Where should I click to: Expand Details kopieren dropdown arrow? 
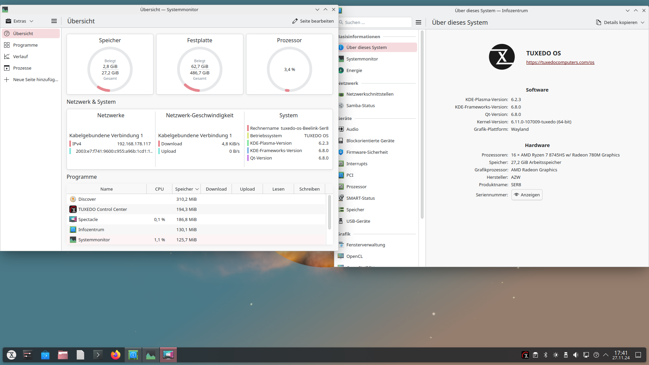[643, 22]
